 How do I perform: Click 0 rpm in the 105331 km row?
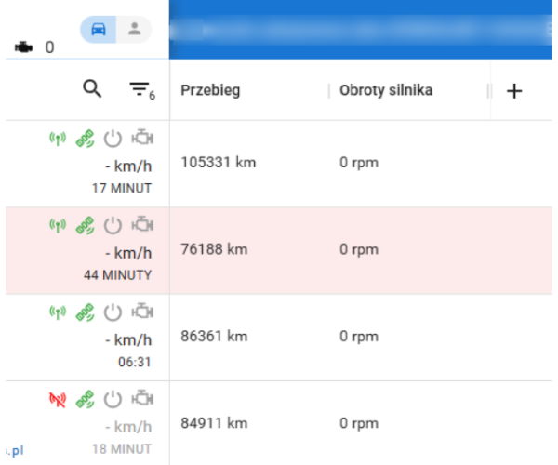pyautogui.click(x=359, y=163)
